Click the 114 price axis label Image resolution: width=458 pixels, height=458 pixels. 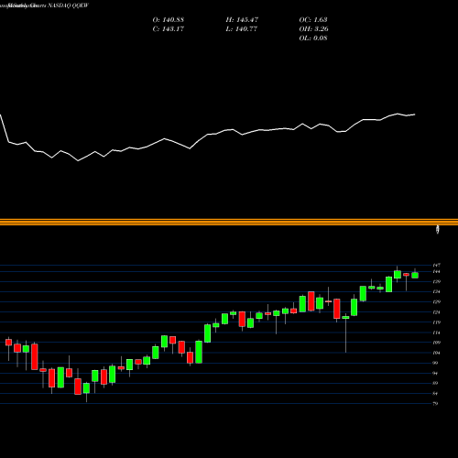click(436, 333)
